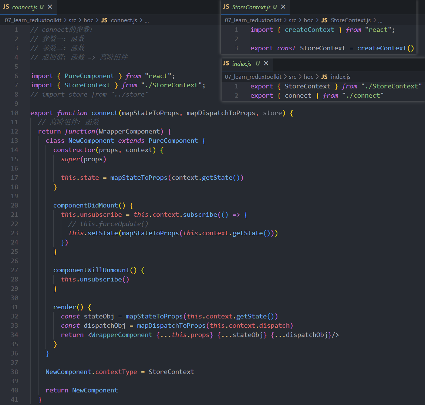Viewport: 425px width, 405px height.
Task: Click the commented this.forceUpdate() line
Action: point(108,224)
